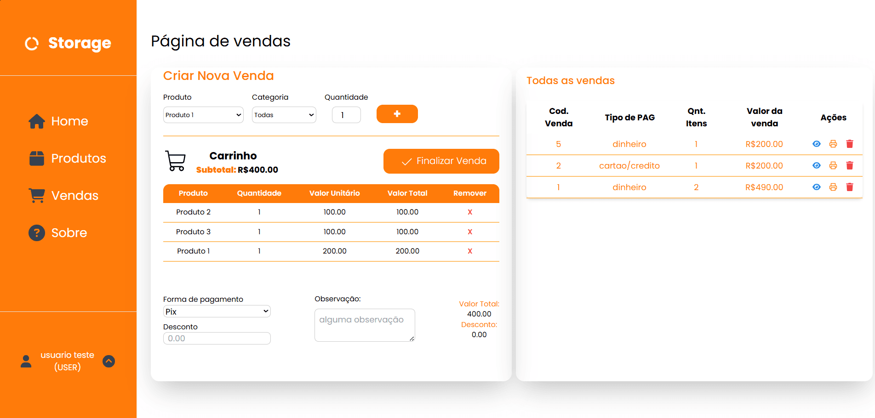Click the Tipo de PAG column header
875x418 pixels.
[629, 118]
